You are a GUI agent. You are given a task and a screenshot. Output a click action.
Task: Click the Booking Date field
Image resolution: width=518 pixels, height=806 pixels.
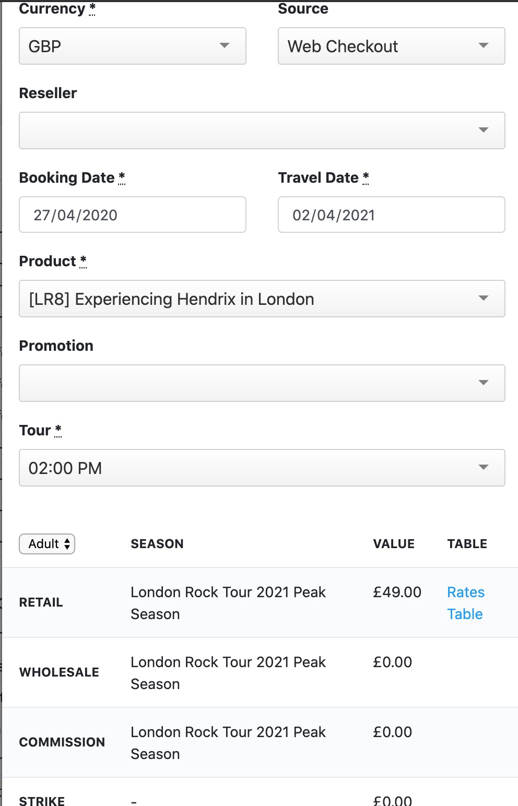click(133, 215)
